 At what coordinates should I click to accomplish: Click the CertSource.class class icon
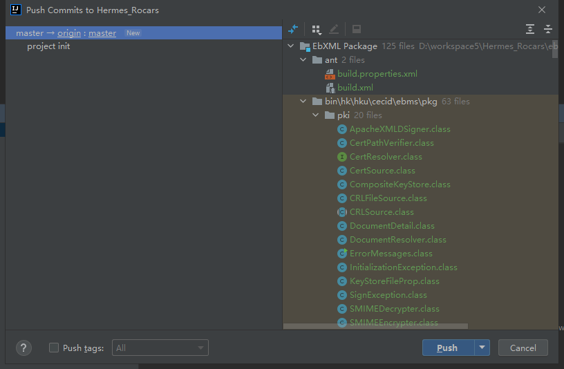341,171
